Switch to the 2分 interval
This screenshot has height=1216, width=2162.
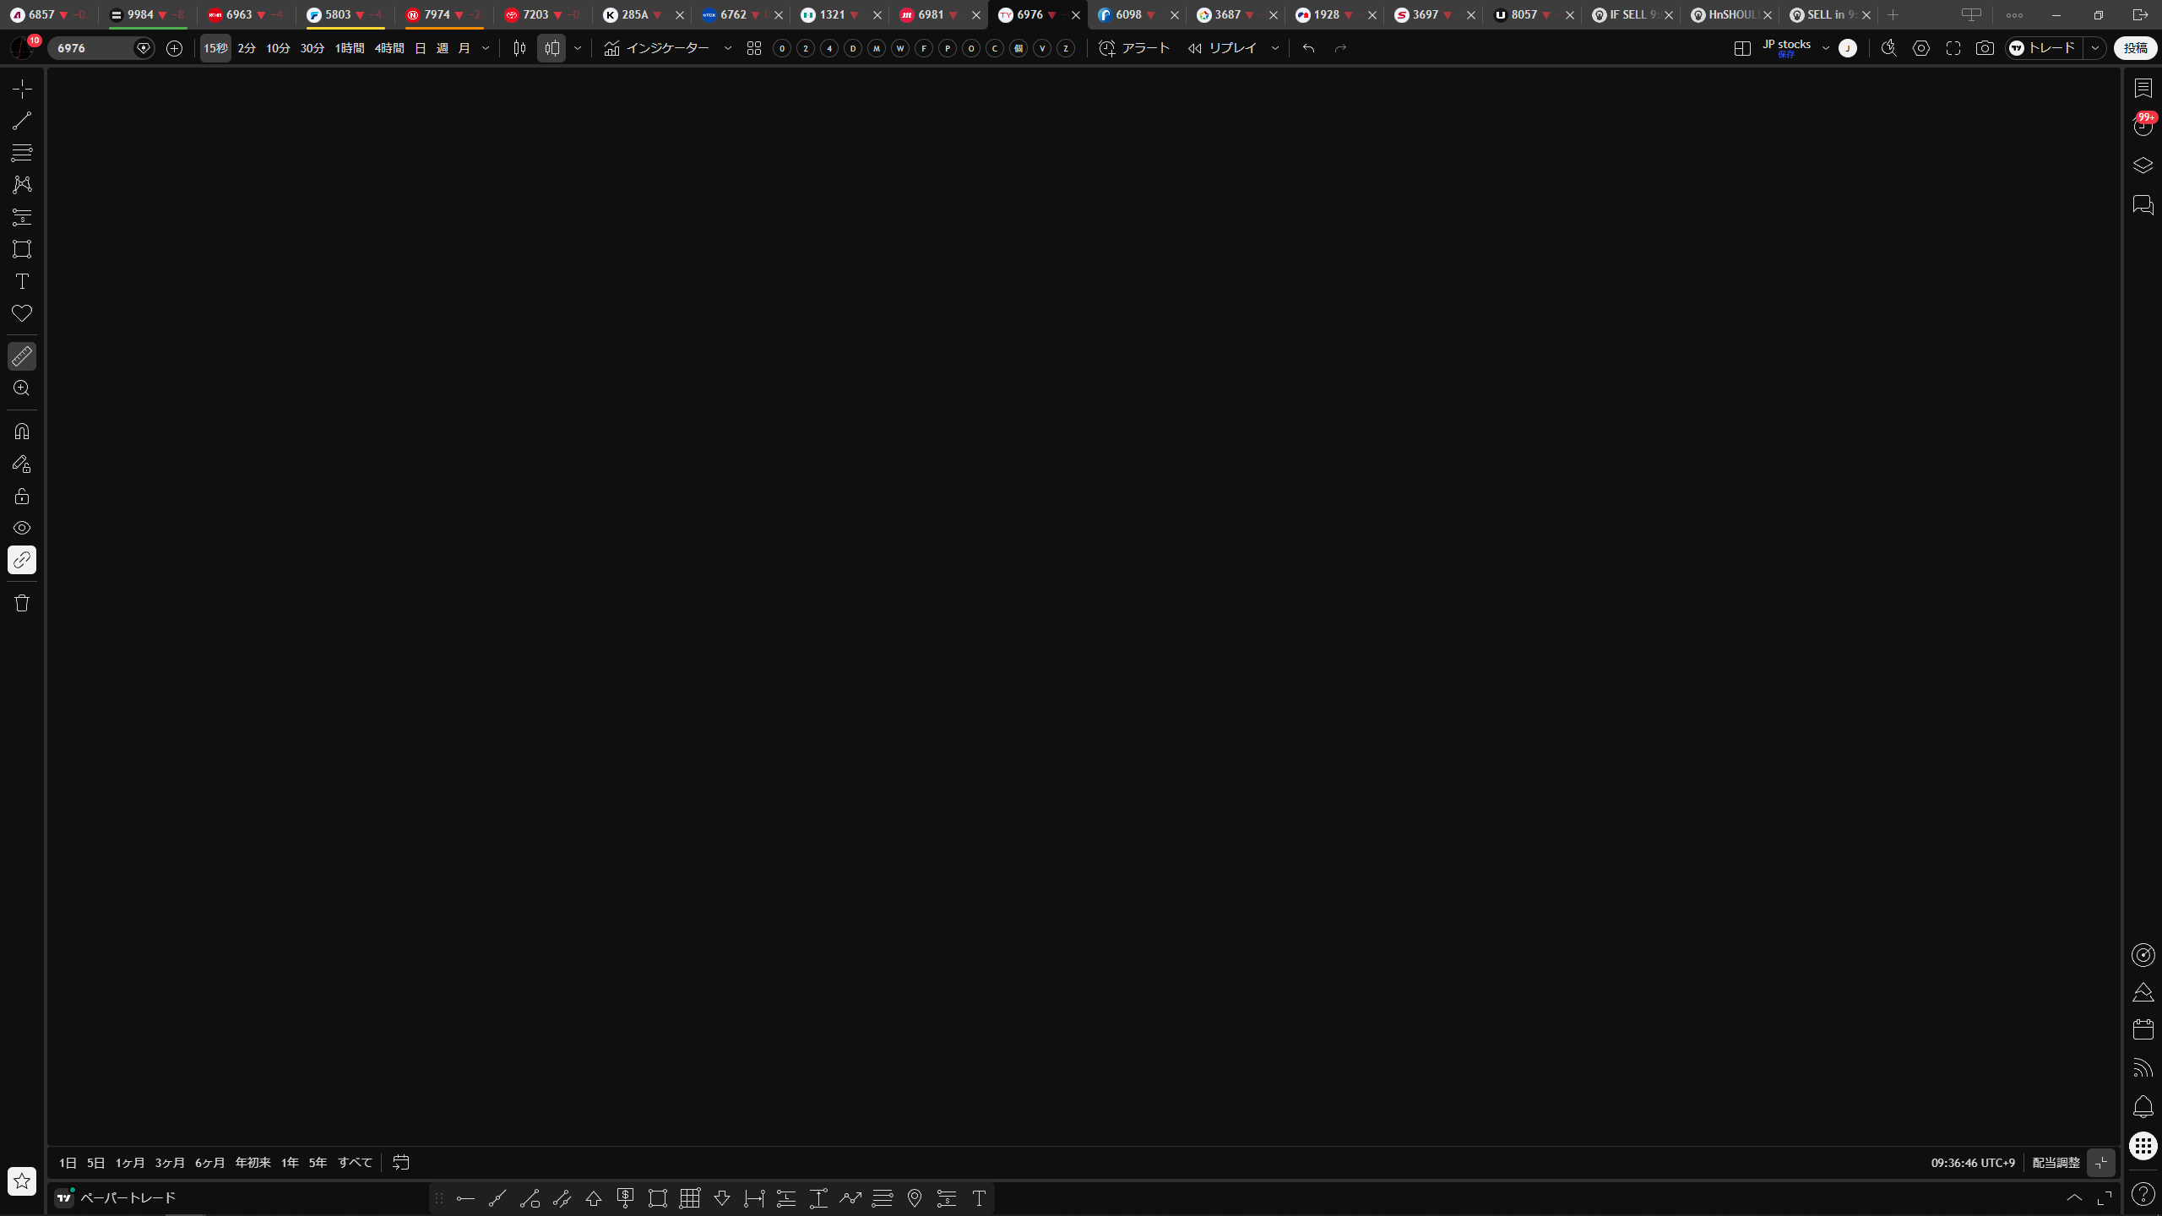247,48
